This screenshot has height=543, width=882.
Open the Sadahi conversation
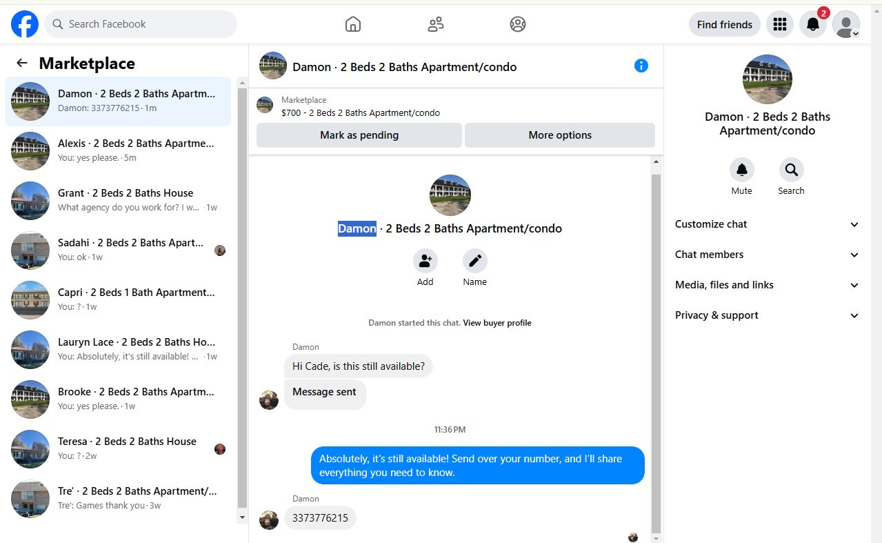click(118, 250)
